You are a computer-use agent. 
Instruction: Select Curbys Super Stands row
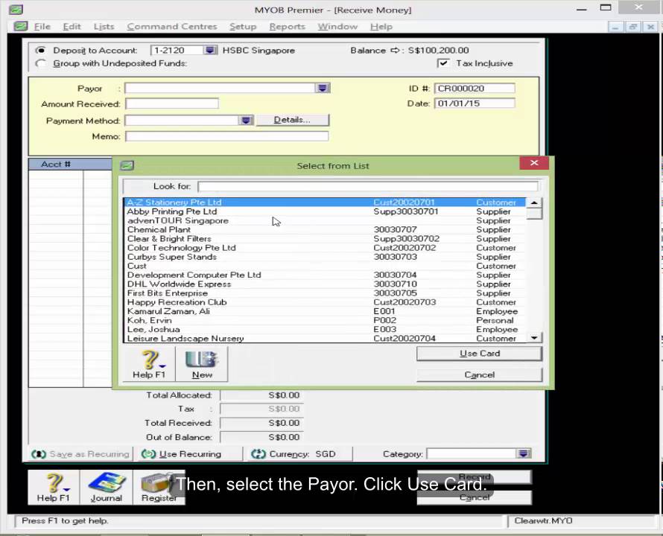325,257
